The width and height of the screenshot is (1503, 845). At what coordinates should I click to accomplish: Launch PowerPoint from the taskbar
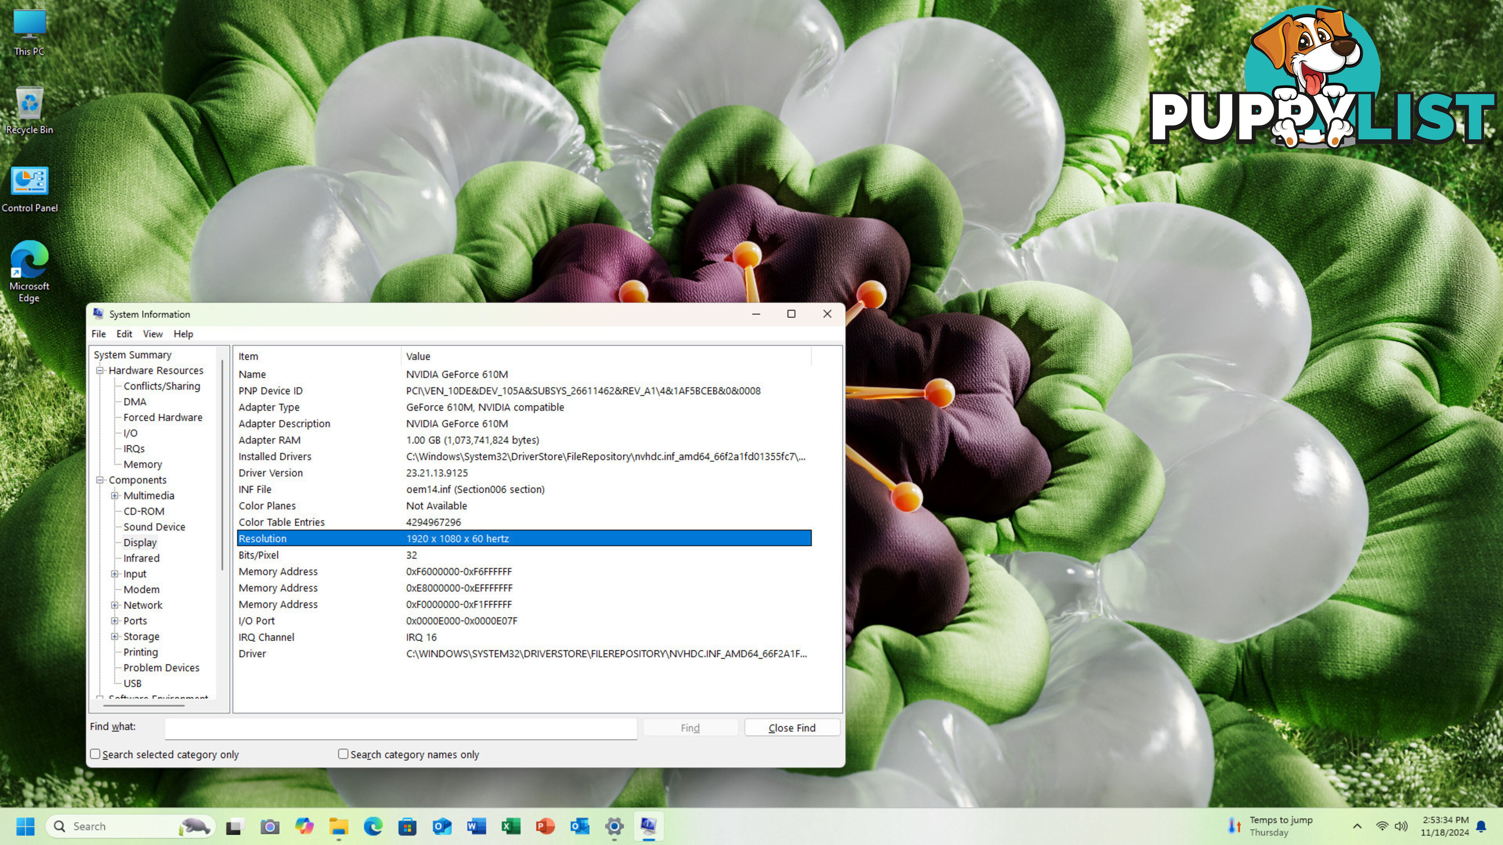pos(545,826)
